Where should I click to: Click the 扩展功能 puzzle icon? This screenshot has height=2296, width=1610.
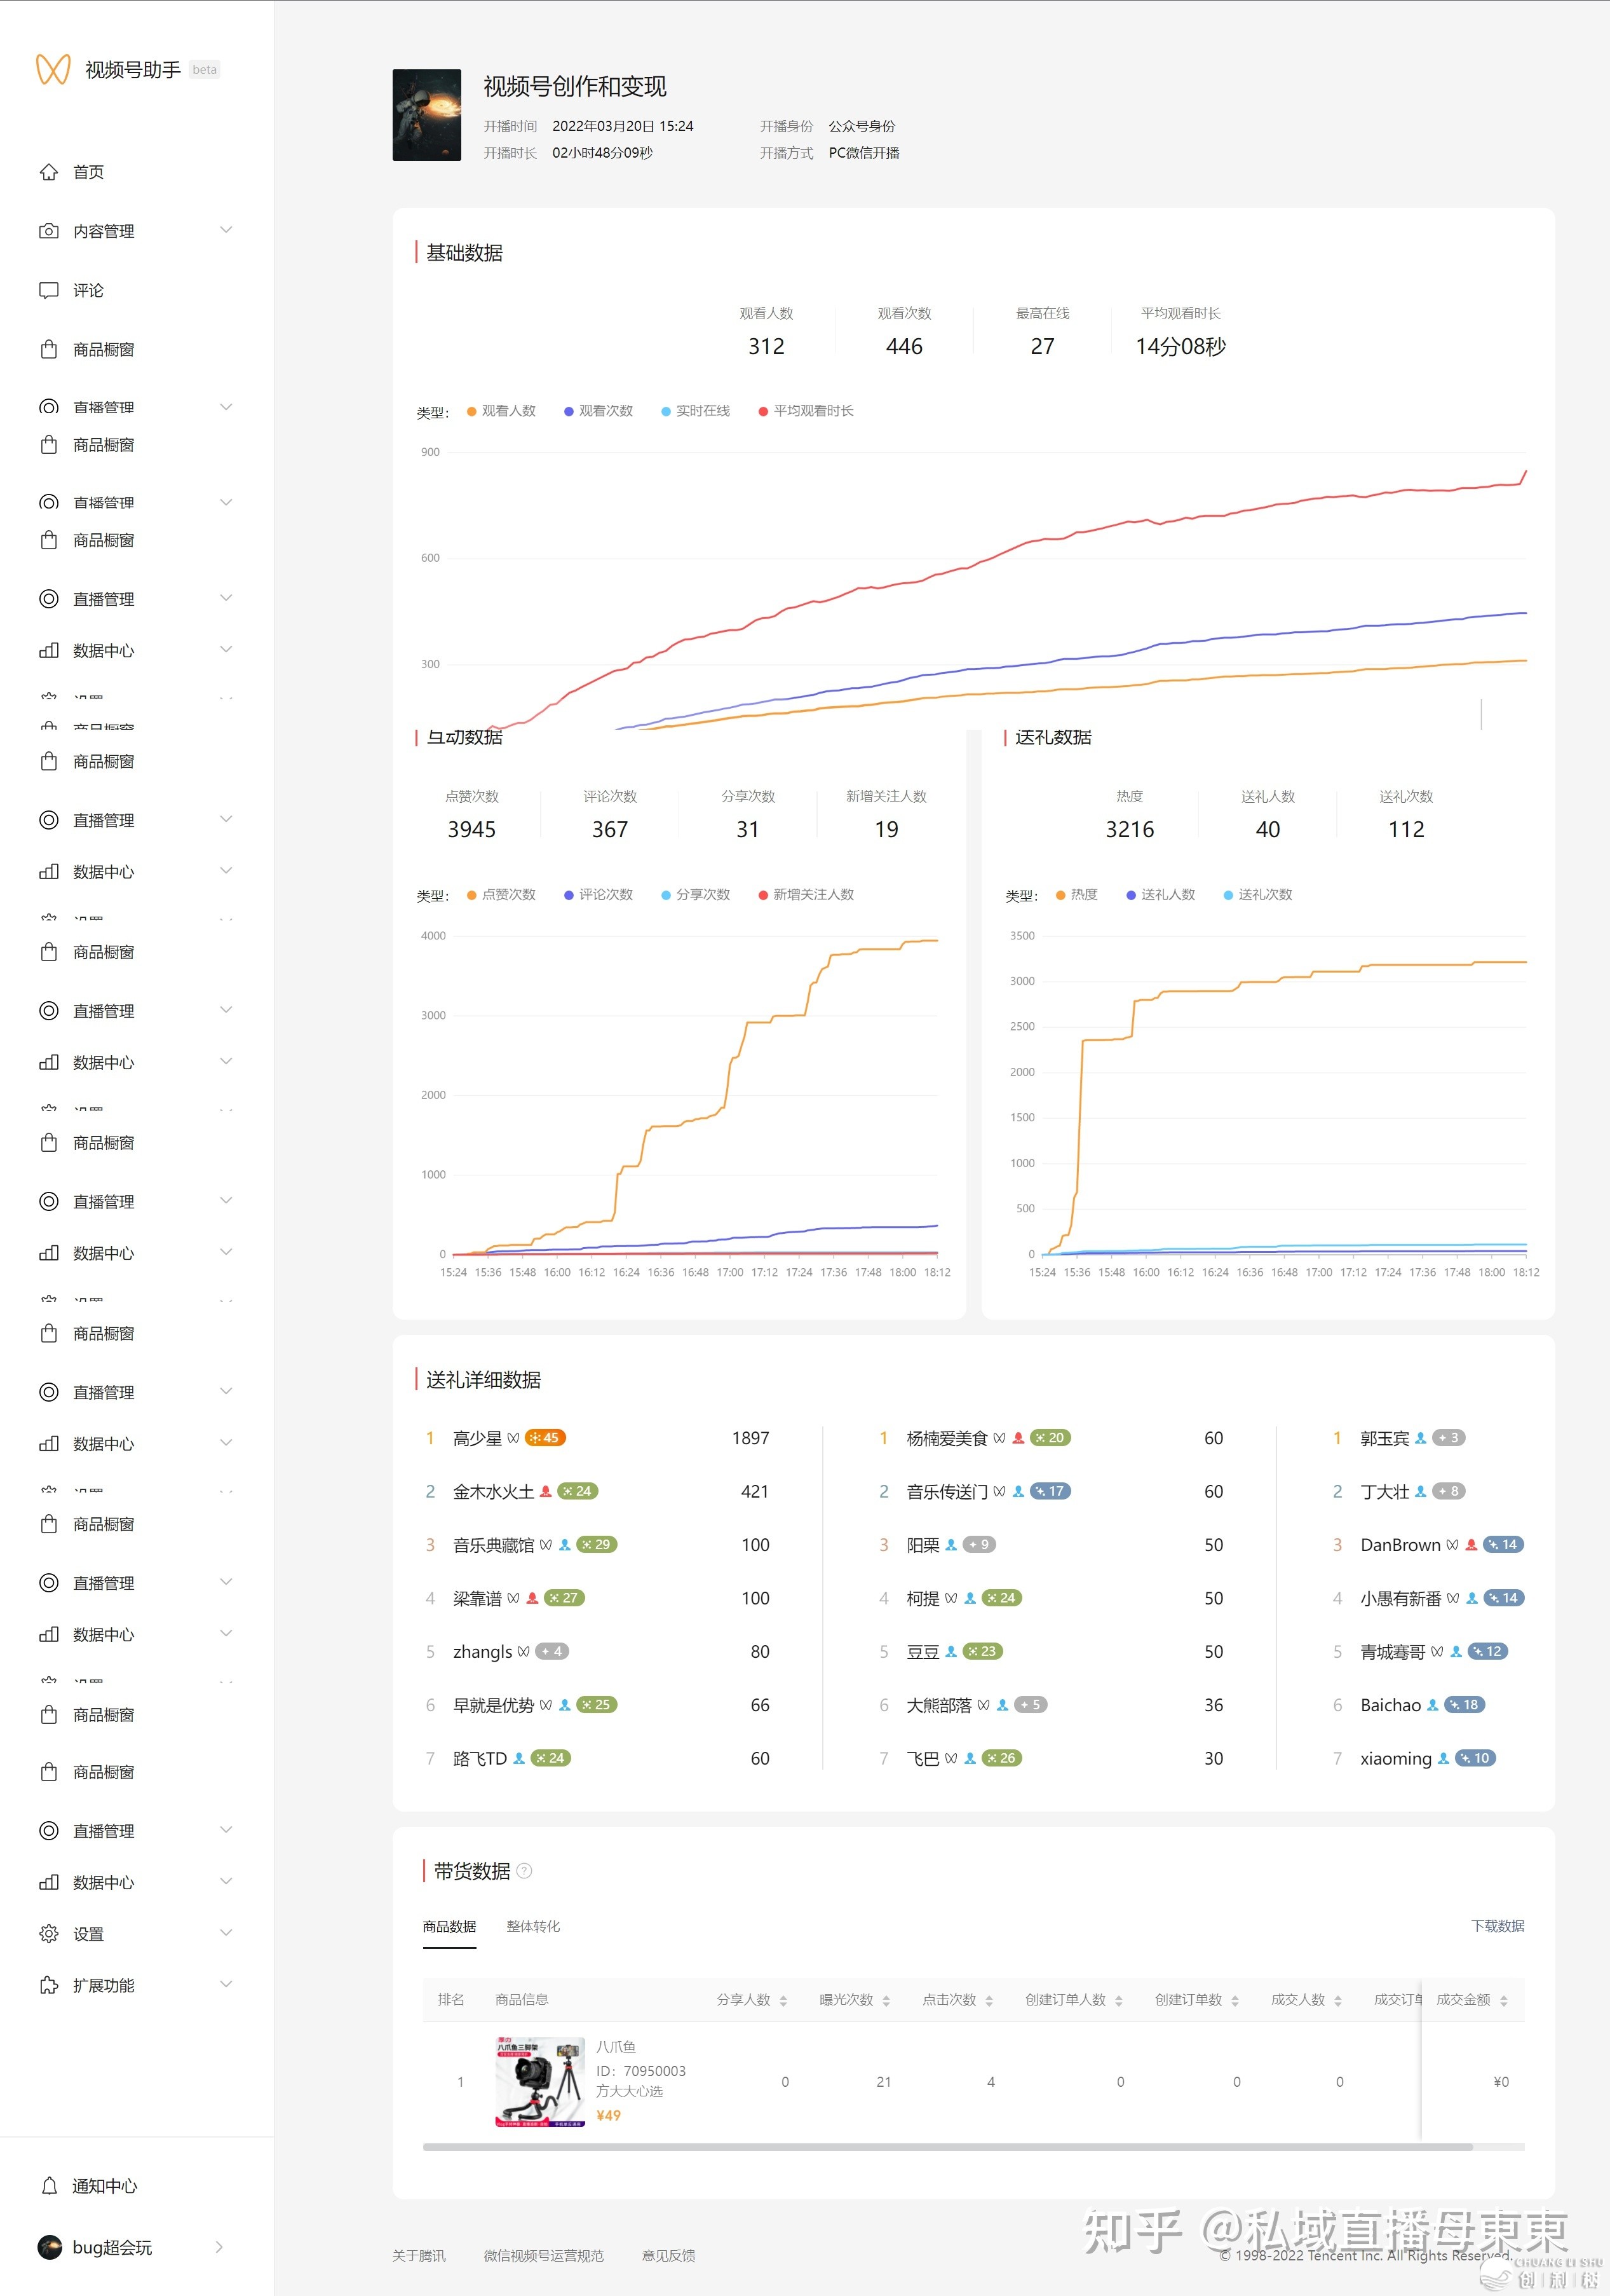(48, 1986)
